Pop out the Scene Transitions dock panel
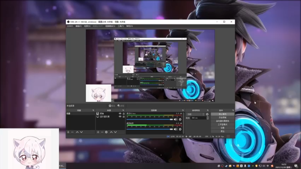 pyautogui.click(x=208, y=110)
